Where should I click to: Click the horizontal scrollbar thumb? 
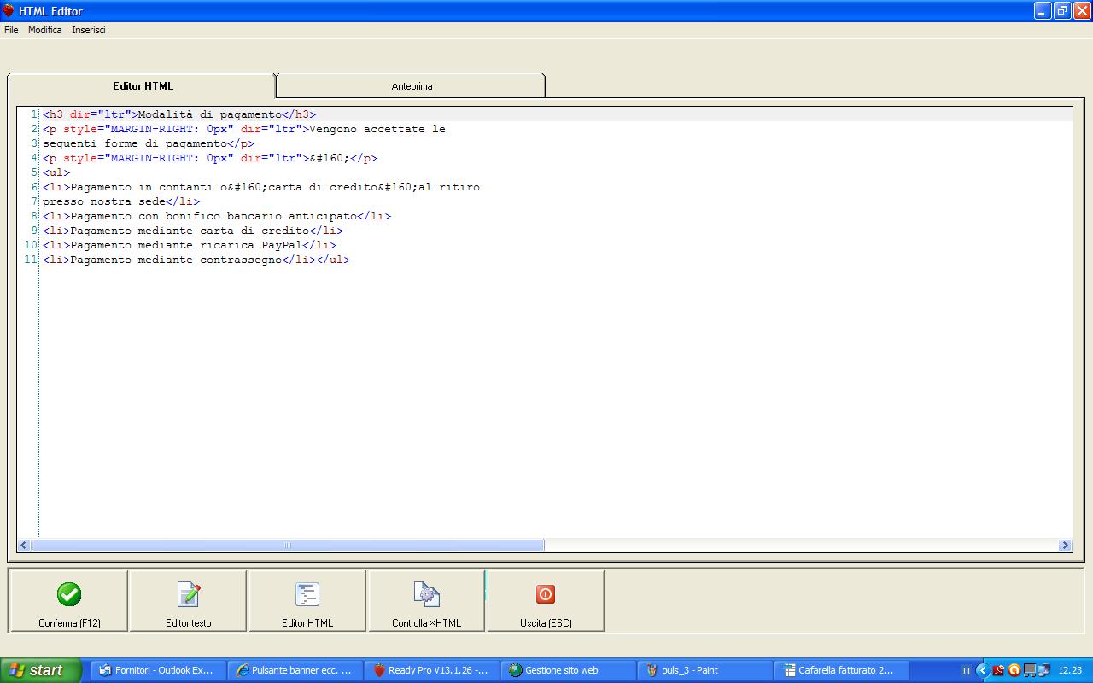[287, 546]
